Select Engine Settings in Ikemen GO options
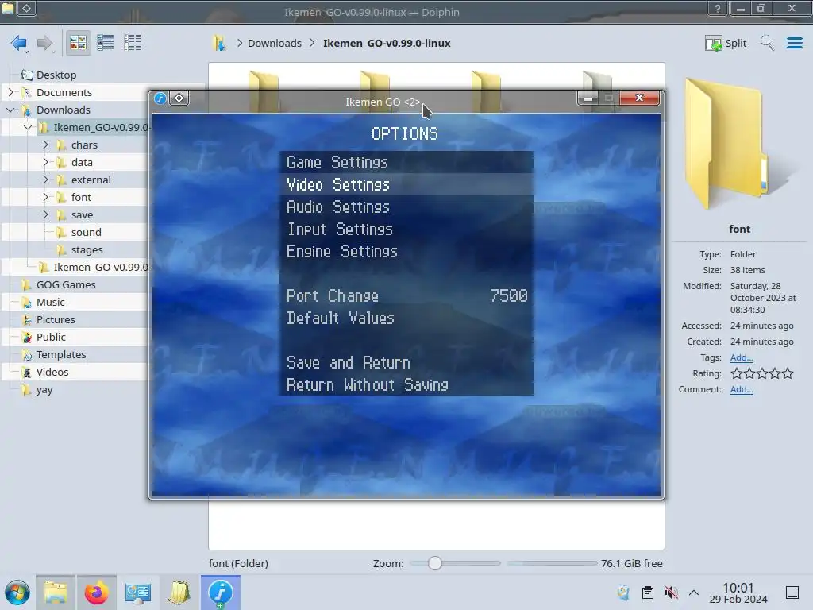 (x=406, y=252)
